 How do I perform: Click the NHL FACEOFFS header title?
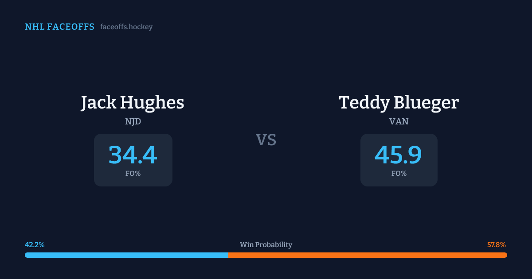pos(59,27)
